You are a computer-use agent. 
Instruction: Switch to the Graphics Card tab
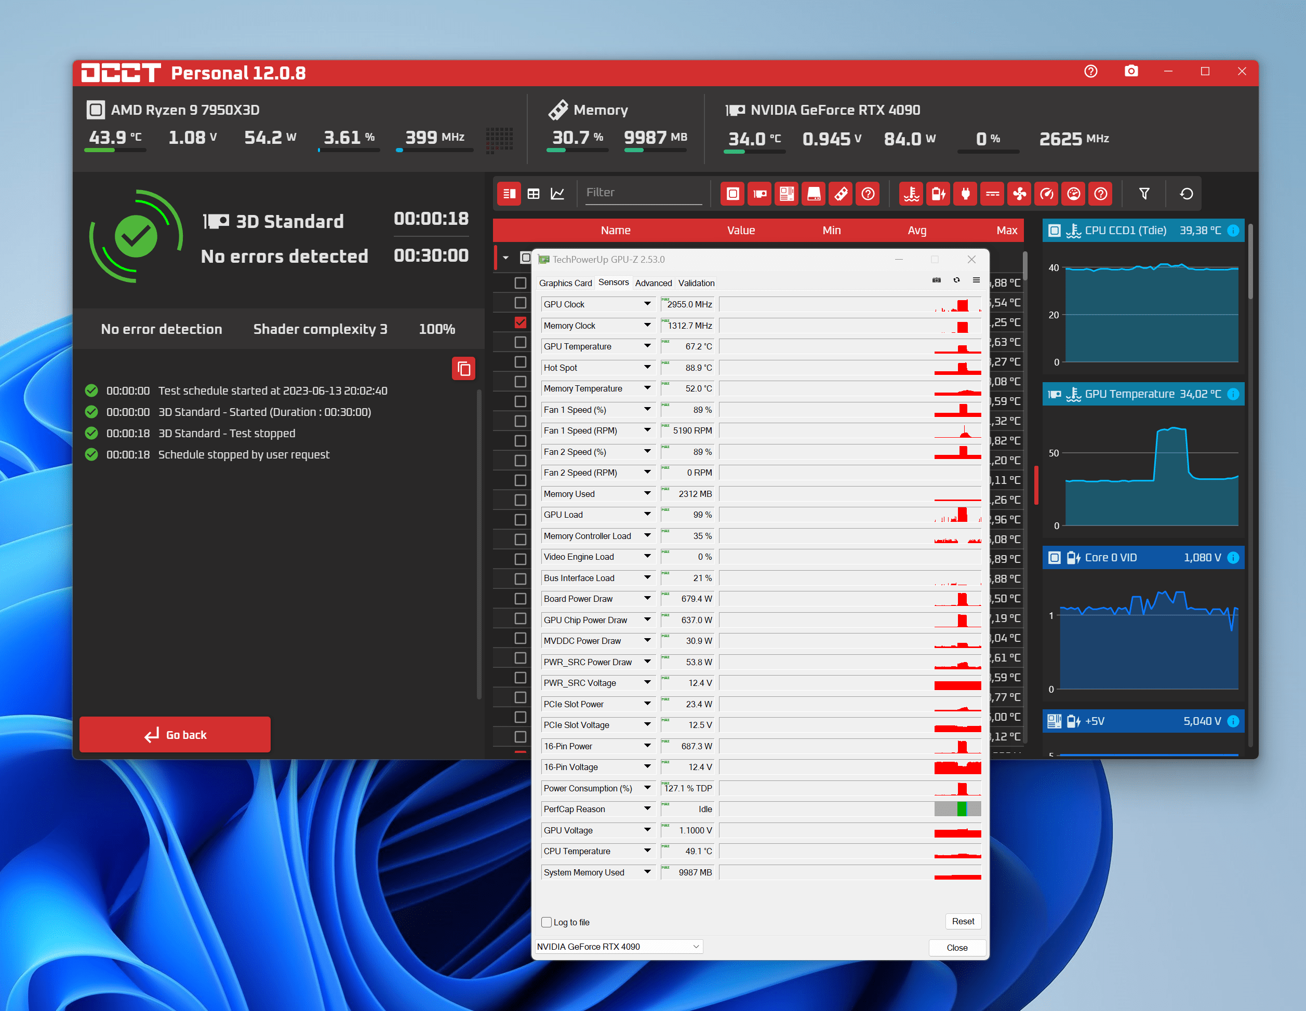(x=565, y=284)
